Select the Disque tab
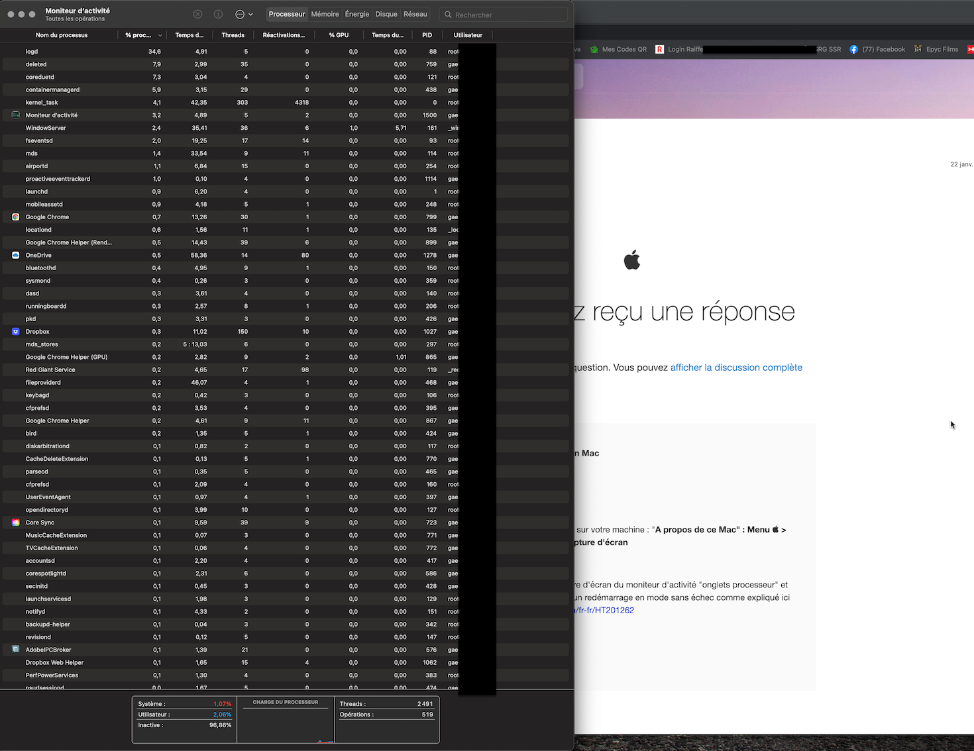This screenshot has height=751, width=974. point(386,14)
